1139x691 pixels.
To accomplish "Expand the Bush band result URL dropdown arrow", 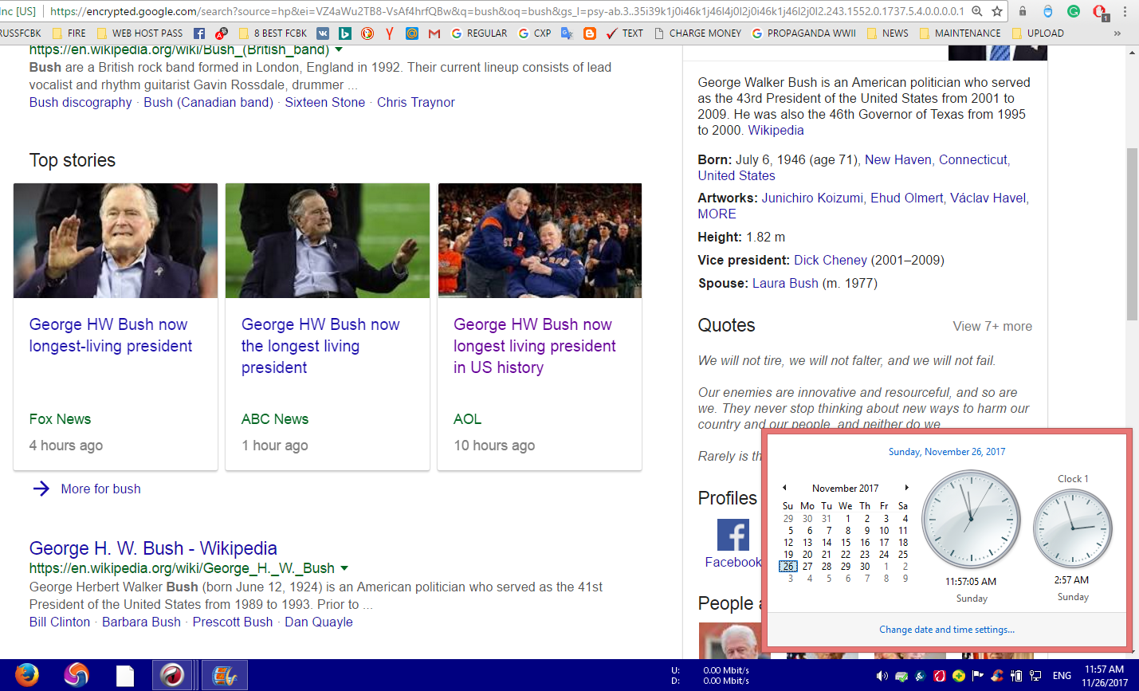I will (339, 50).
